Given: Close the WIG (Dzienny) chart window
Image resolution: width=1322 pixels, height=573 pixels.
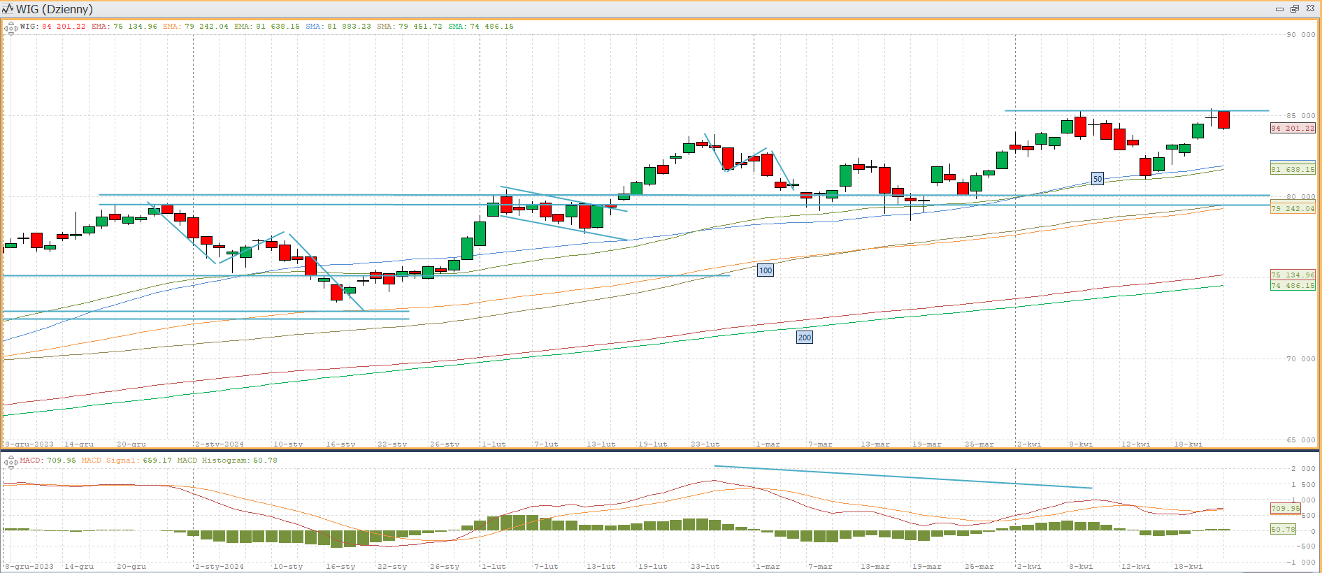Looking at the screenshot, I should click(x=1311, y=9).
